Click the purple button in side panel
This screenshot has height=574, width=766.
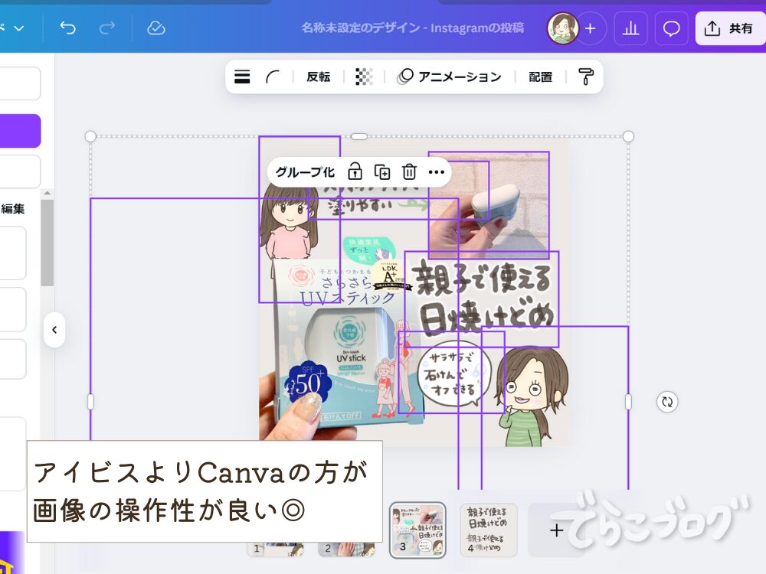[20, 131]
